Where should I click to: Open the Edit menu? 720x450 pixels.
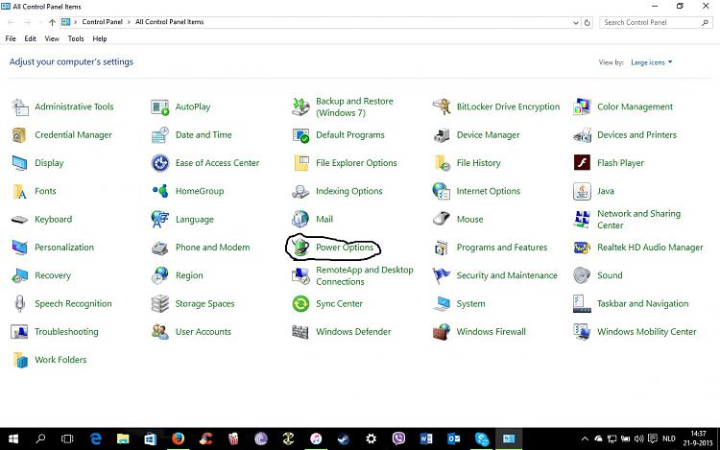[31, 39]
